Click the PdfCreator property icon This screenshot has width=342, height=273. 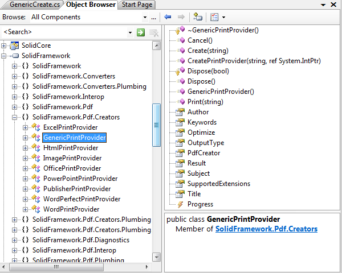coord(180,153)
